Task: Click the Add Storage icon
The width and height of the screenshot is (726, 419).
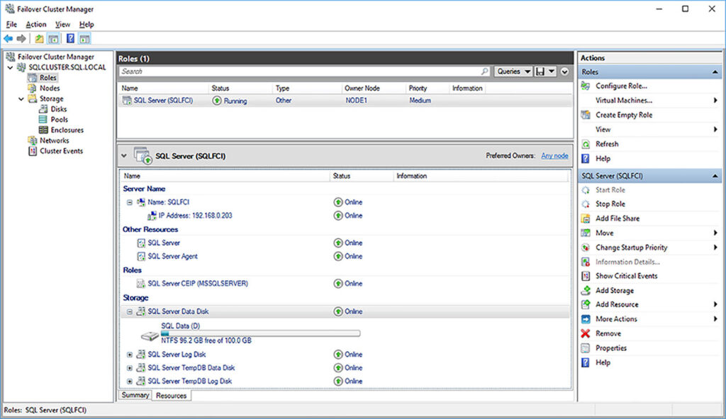Action: [x=586, y=290]
